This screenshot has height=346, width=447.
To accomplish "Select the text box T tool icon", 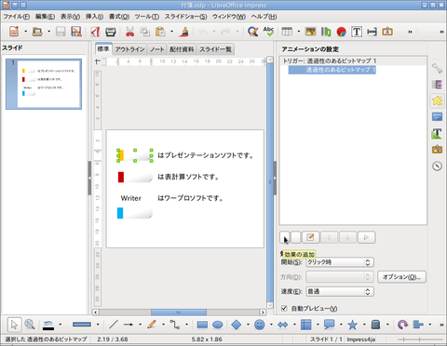I will pos(357,32).
